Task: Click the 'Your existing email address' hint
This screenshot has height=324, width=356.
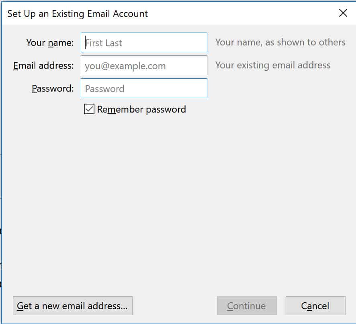Action: tap(273, 65)
